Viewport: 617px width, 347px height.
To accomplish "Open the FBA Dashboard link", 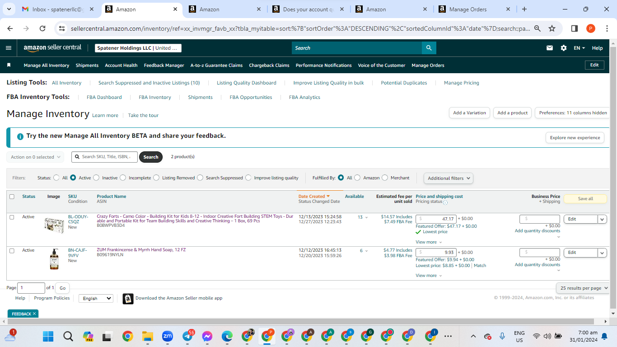I will click(x=104, y=97).
